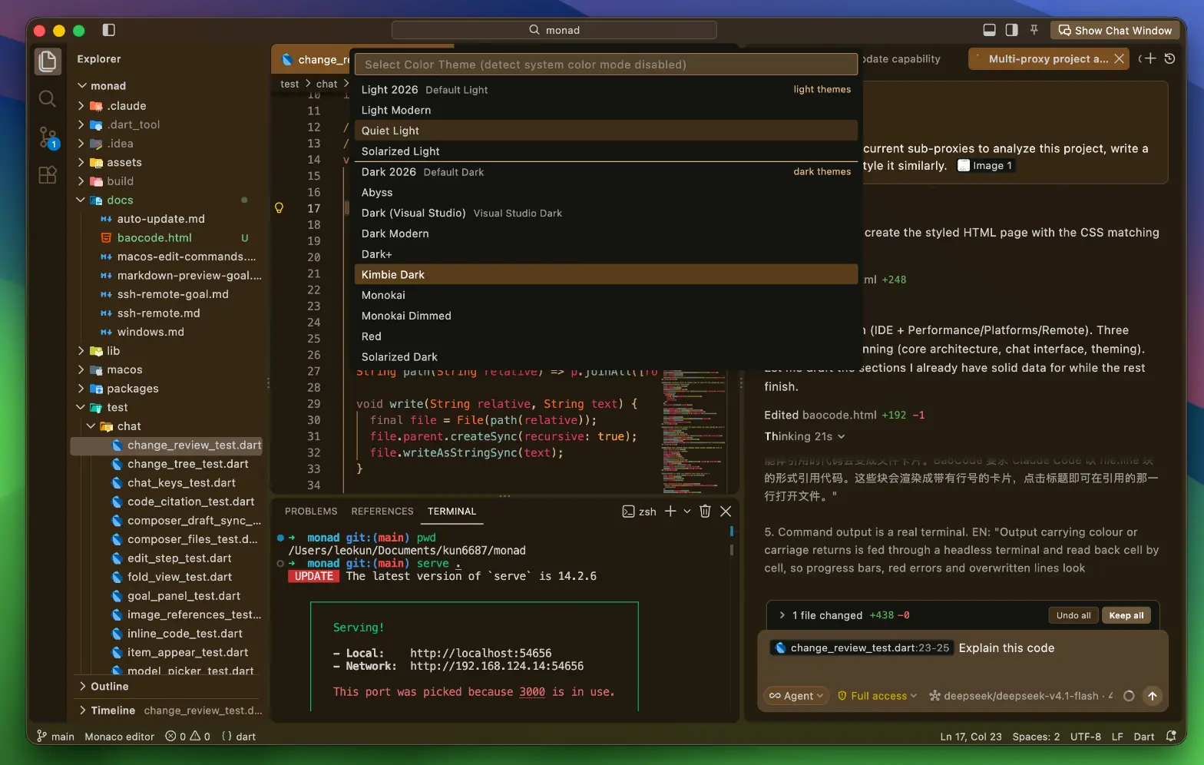Open the Agent mode dropdown
The image size is (1204, 765).
[796, 696]
